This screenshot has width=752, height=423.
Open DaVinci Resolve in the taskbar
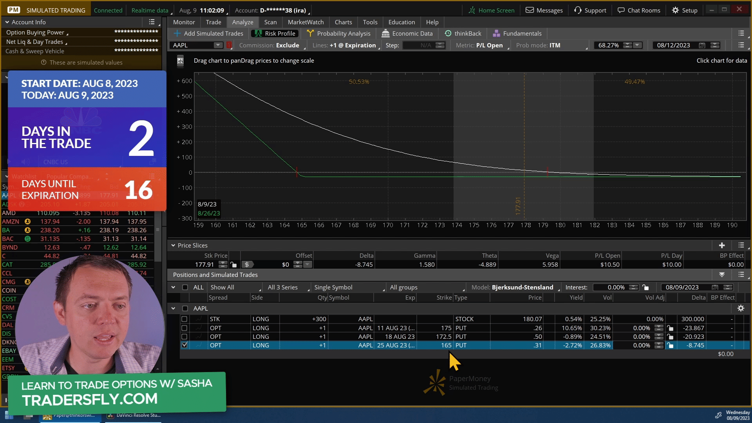tap(134, 416)
